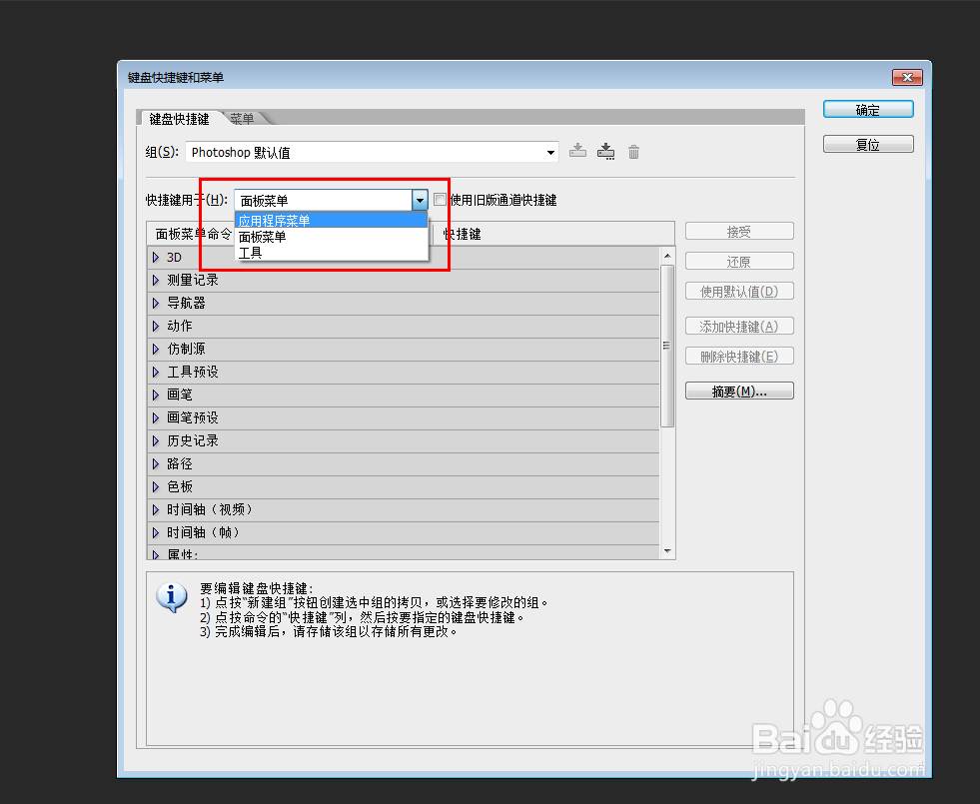Image resolution: width=980 pixels, height=804 pixels.
Task: Expand the 导航器 group
Action: 156,303
